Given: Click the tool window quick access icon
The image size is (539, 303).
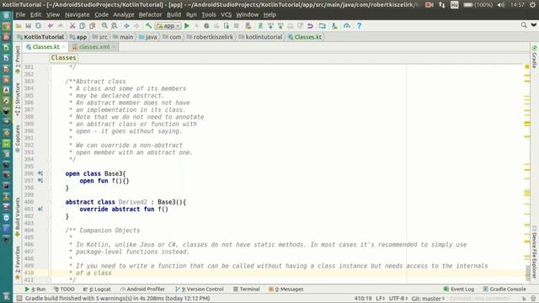Looking at the screenshot, I should coord(19,298).
